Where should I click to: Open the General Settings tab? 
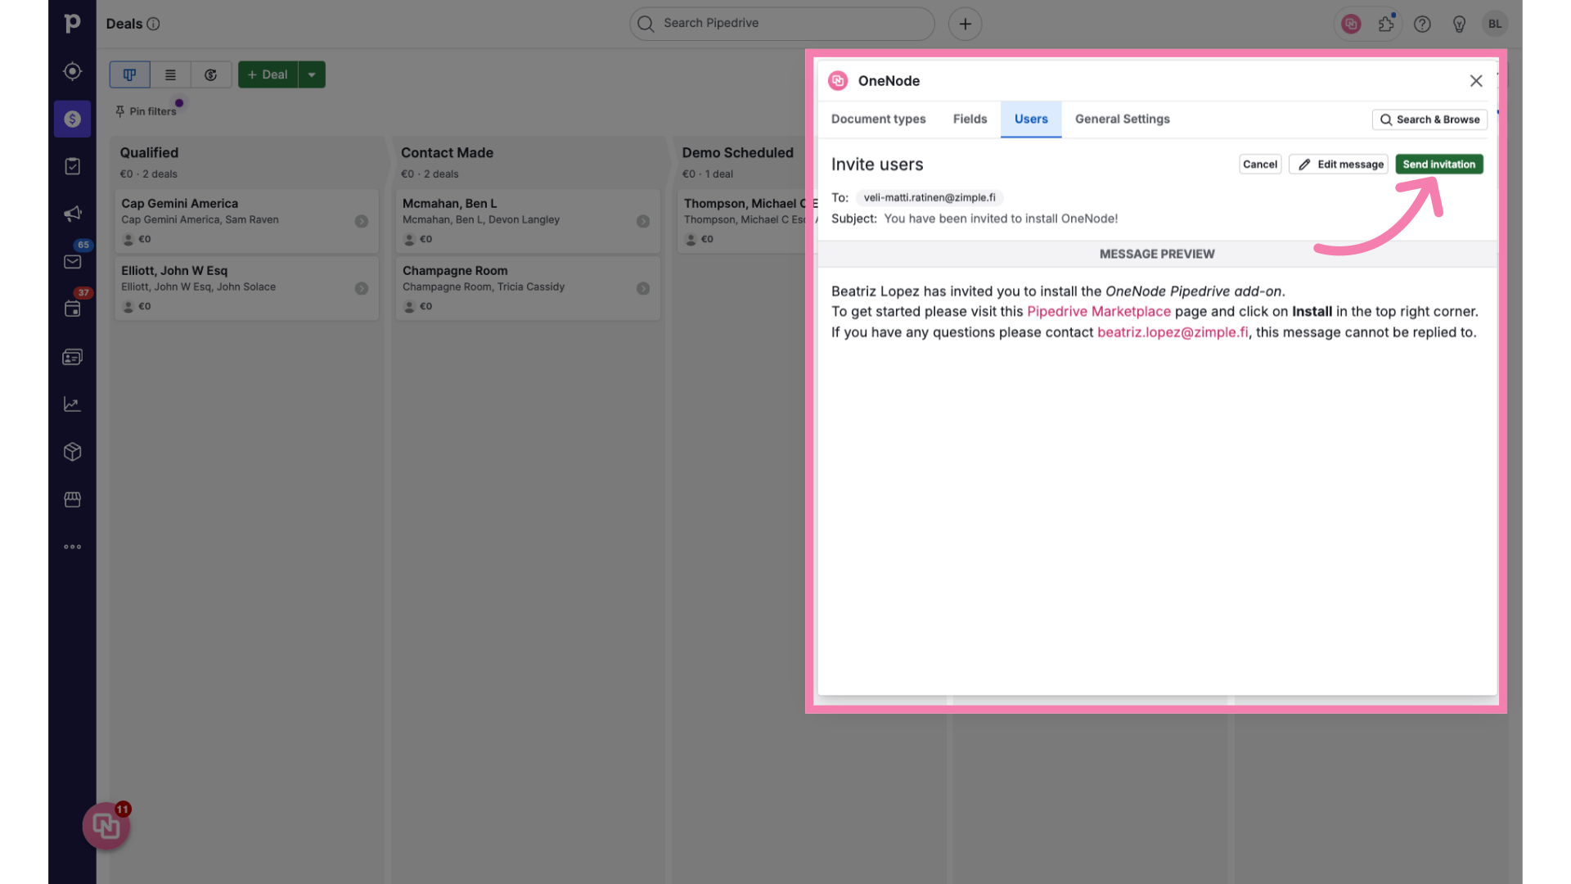1122,119
